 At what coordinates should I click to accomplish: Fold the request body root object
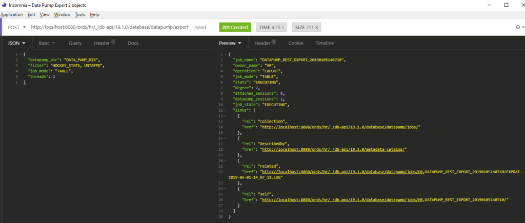tap(20, 54)
